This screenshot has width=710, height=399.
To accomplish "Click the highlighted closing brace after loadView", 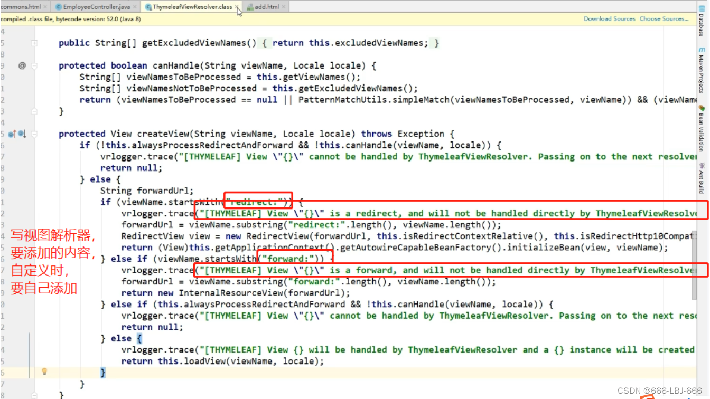I will [103, 373].
